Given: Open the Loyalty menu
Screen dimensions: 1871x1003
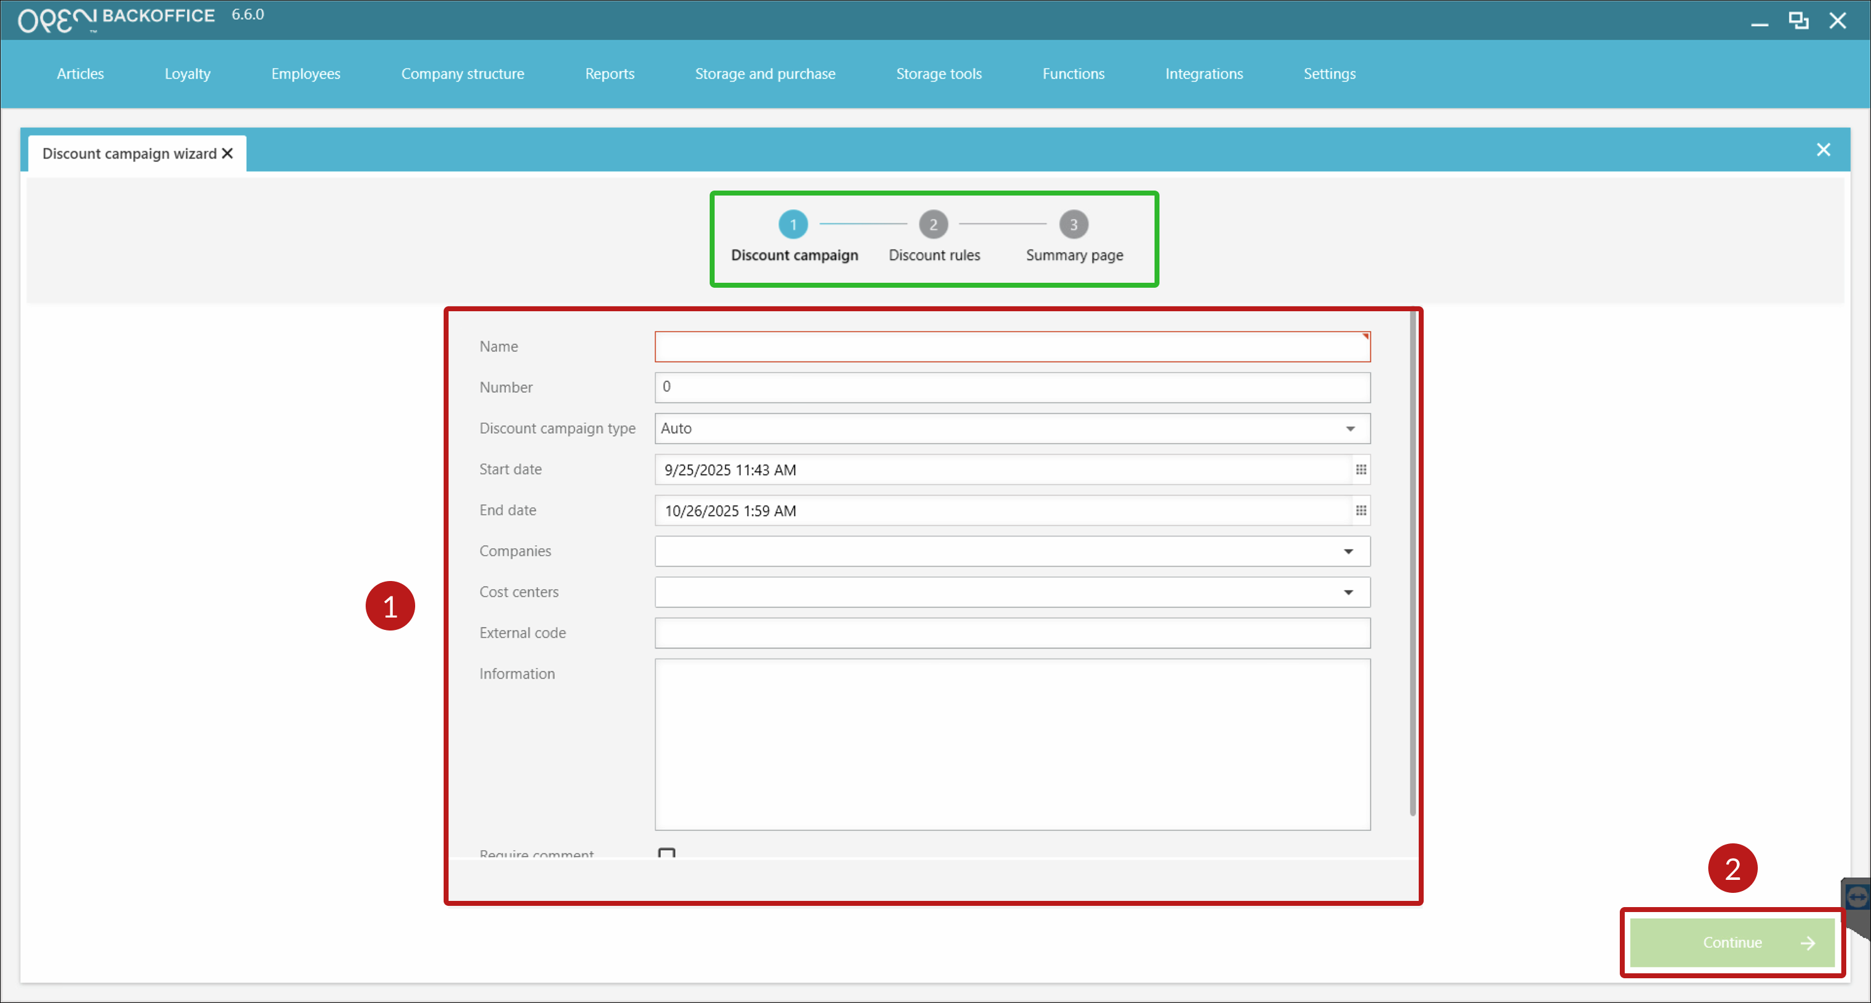Looking at the screenshot, I should click(x=187, y=74).
